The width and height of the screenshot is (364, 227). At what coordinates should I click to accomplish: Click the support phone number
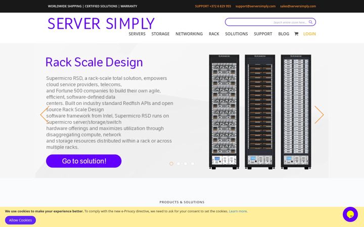tap(213, 6)
